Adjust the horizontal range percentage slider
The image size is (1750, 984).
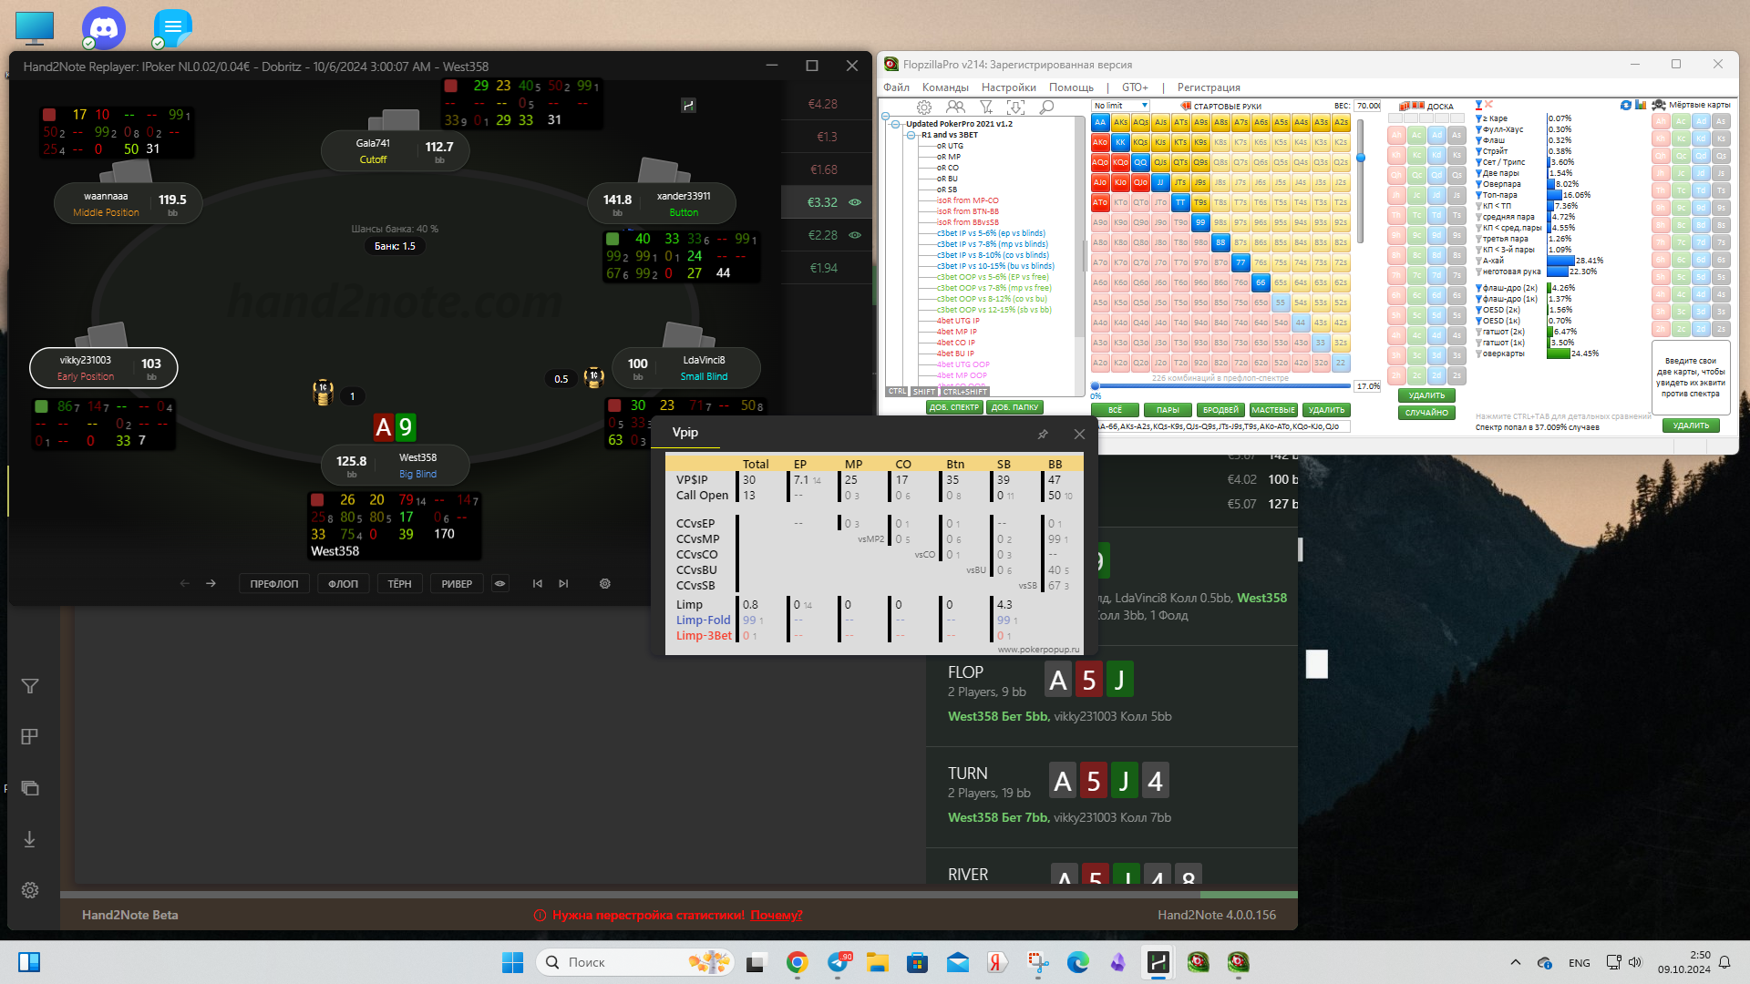pyautogui.click(x=1221, y=386)
